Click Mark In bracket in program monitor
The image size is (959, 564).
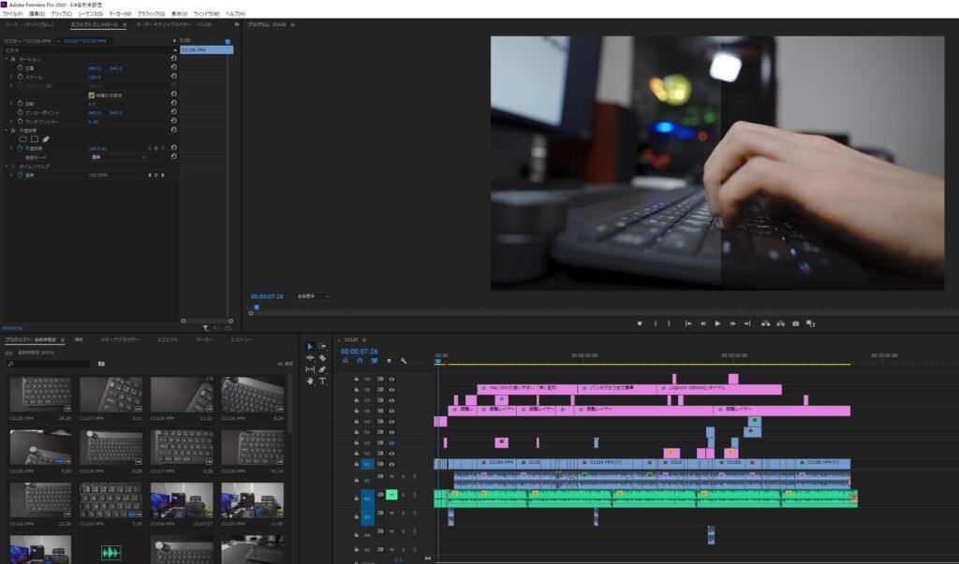(x=655, y=324)
